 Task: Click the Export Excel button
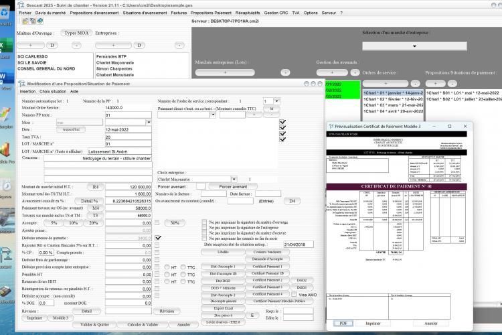click(223, 308)
